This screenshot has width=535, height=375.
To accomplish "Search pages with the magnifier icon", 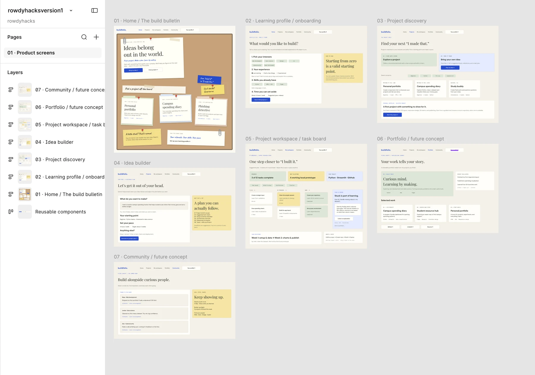I will pos(84,37).
